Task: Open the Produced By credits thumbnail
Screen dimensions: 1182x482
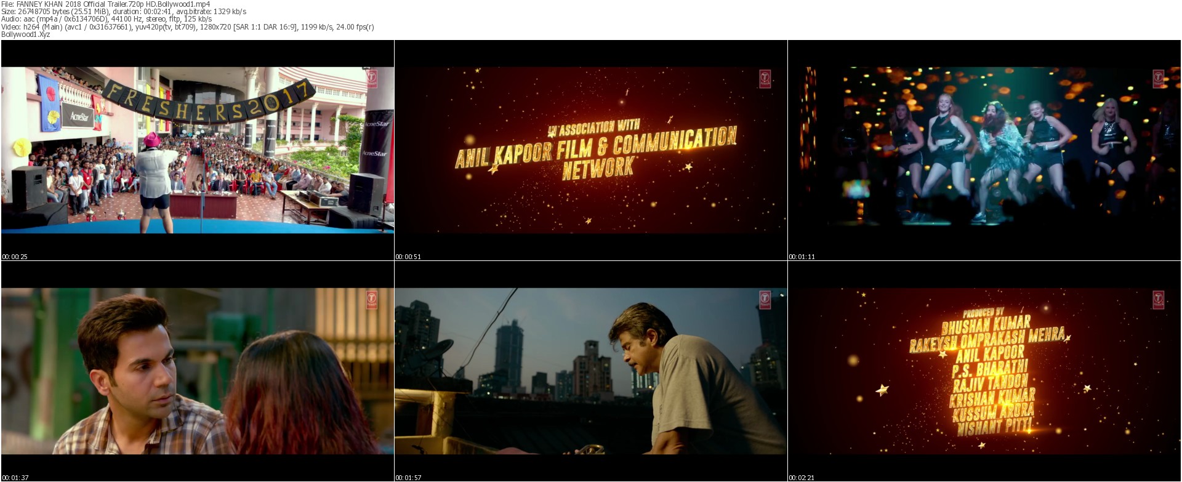Action: point(984,371)
